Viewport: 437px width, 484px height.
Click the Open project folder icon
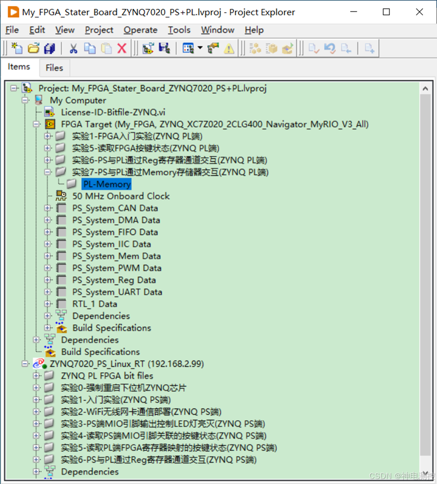coord(33,49)
